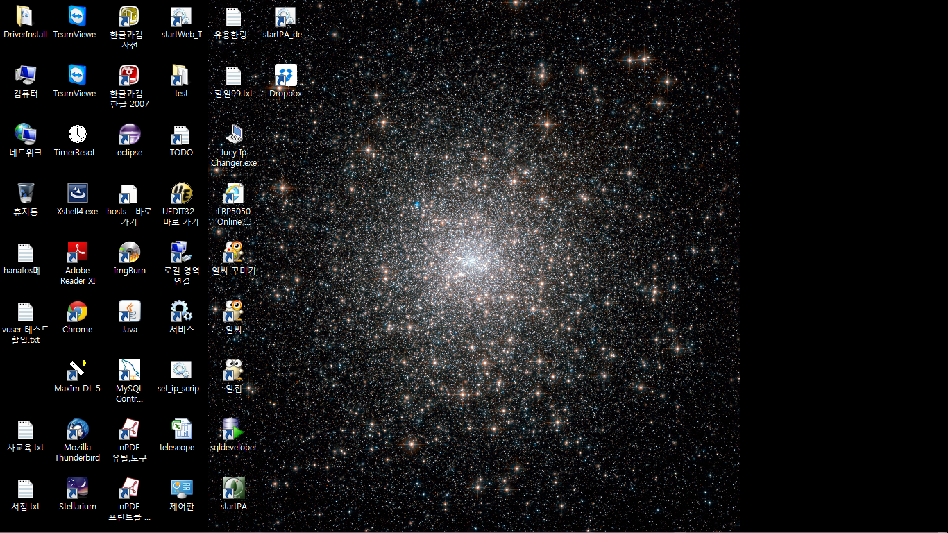Select the Mozilla Thunderbird icon

coord(77,430)
